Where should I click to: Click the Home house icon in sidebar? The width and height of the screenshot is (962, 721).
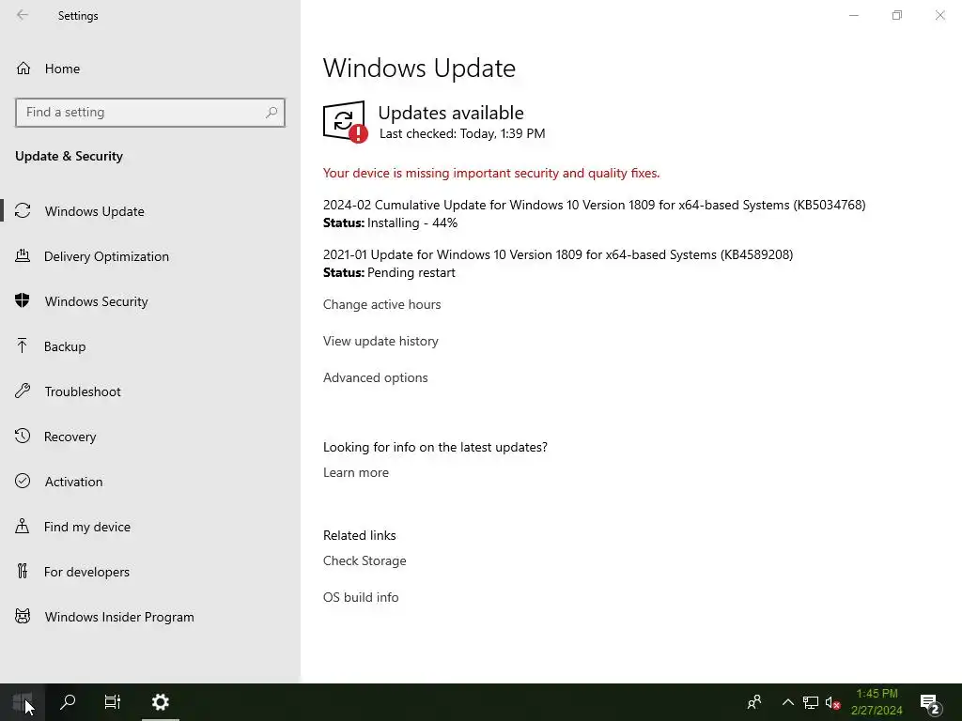click(x=23, y=68)
